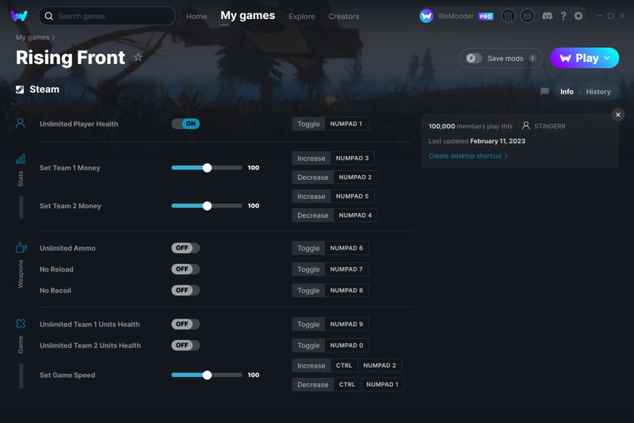Image resolution: width=634 pixels, height=423 pixels.
Task: Open settings gear icon
Action: click(579, 16)
